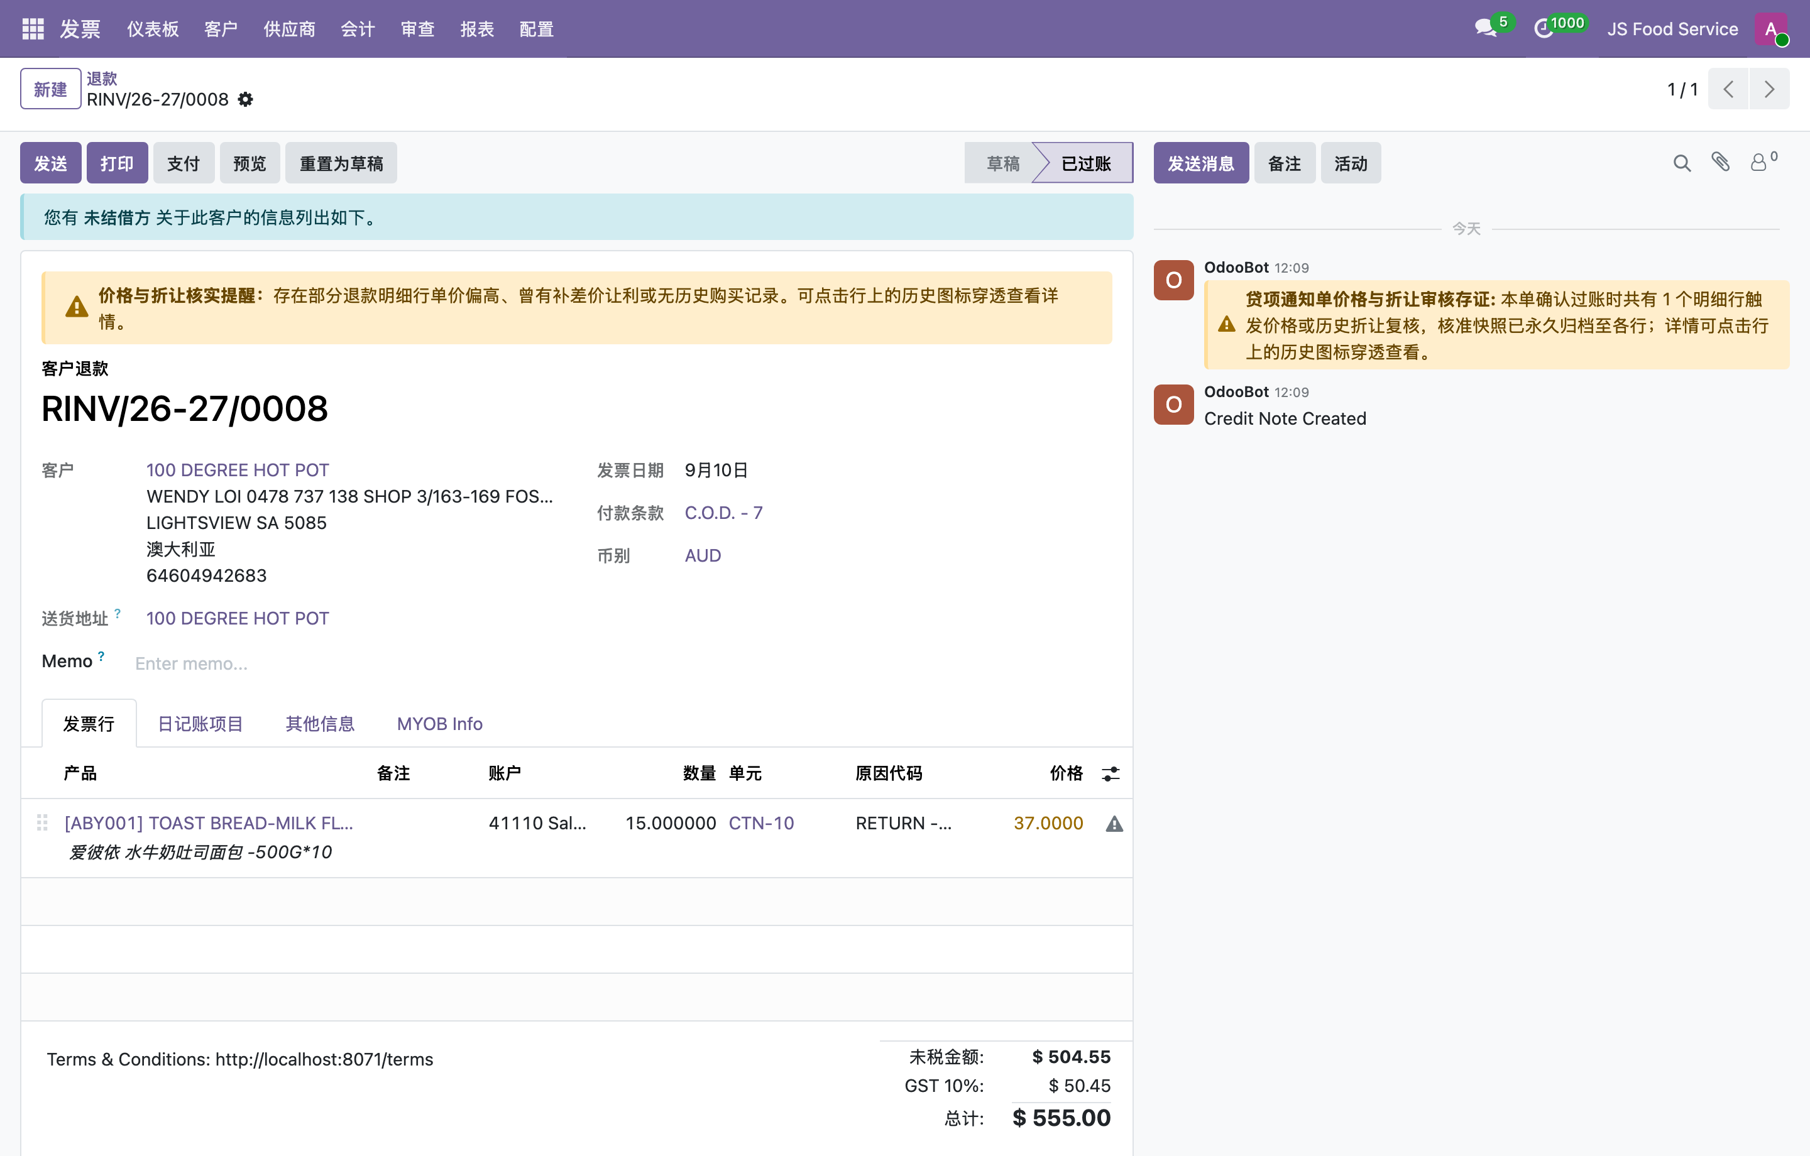Open the activities clock icon showing 1000
This screenshot has width=1810, height=1156.
click(x=1544, y=28)
